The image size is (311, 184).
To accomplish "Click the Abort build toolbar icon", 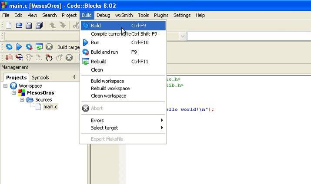I will [49, 47].
